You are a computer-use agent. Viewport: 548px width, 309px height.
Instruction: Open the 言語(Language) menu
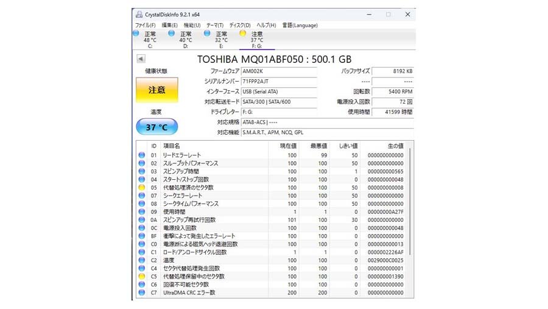300,25
